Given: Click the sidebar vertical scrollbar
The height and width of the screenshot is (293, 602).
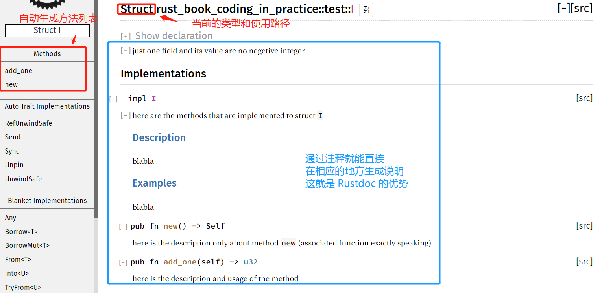Looking at the screenshot, I should coord(96,118).
